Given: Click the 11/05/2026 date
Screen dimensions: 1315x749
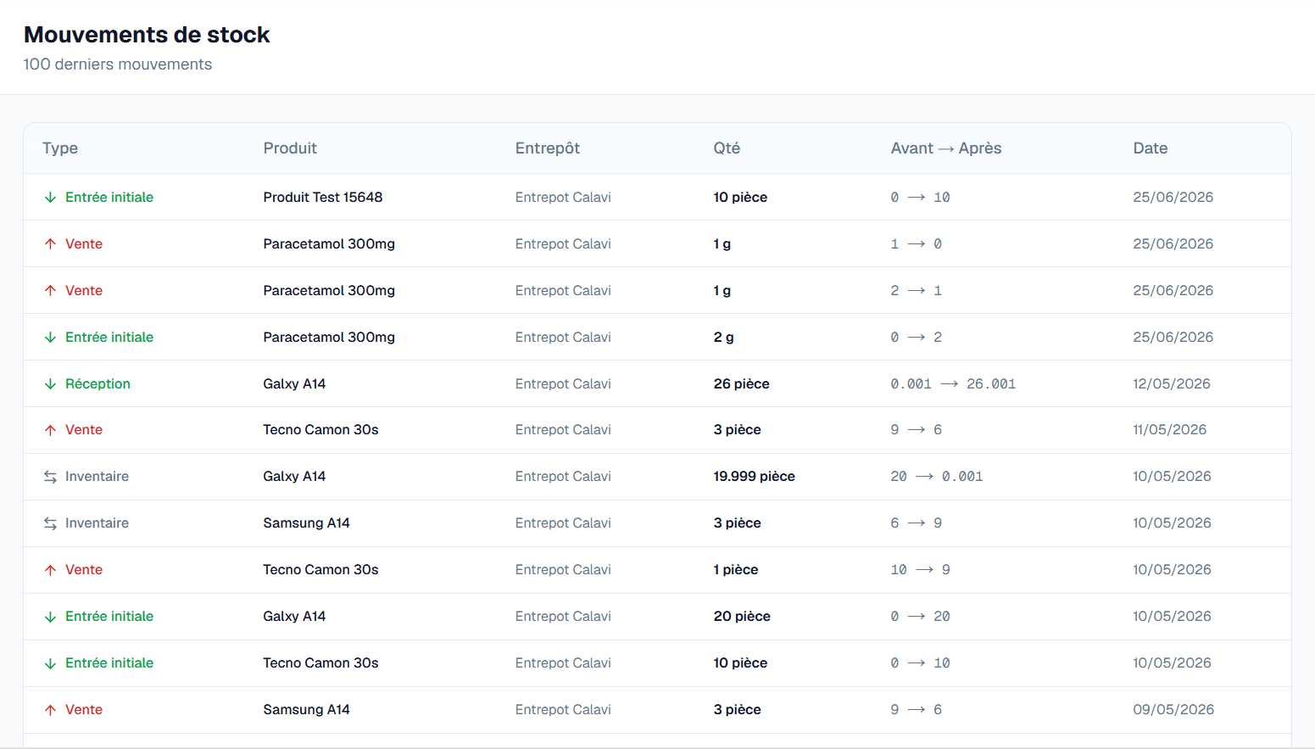Looking at the screenshot, I should [x=1170, y=429].
